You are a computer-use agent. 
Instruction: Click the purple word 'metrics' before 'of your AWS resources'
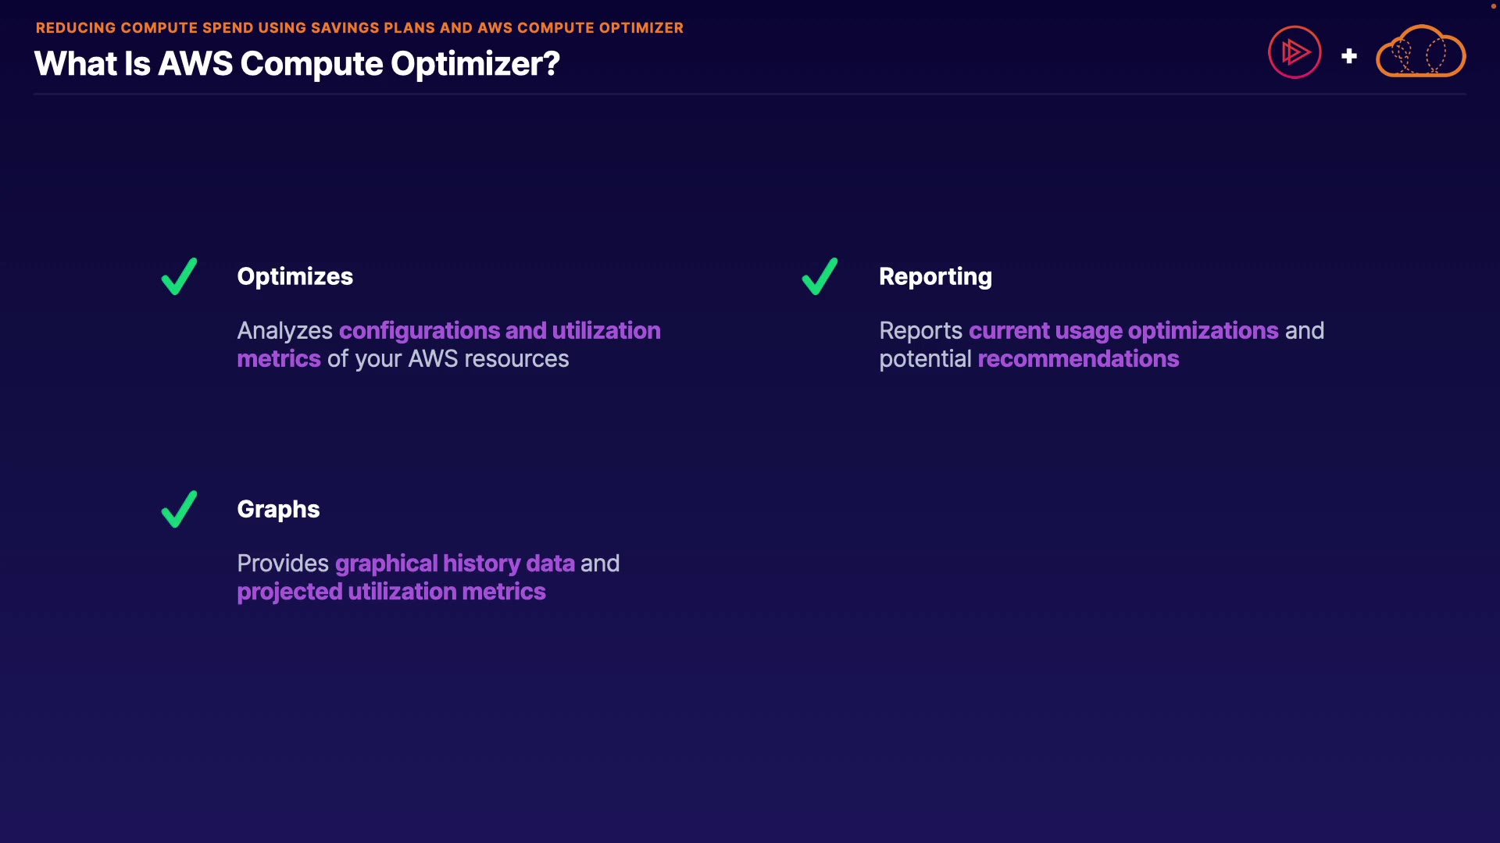[x=279, y=358]
